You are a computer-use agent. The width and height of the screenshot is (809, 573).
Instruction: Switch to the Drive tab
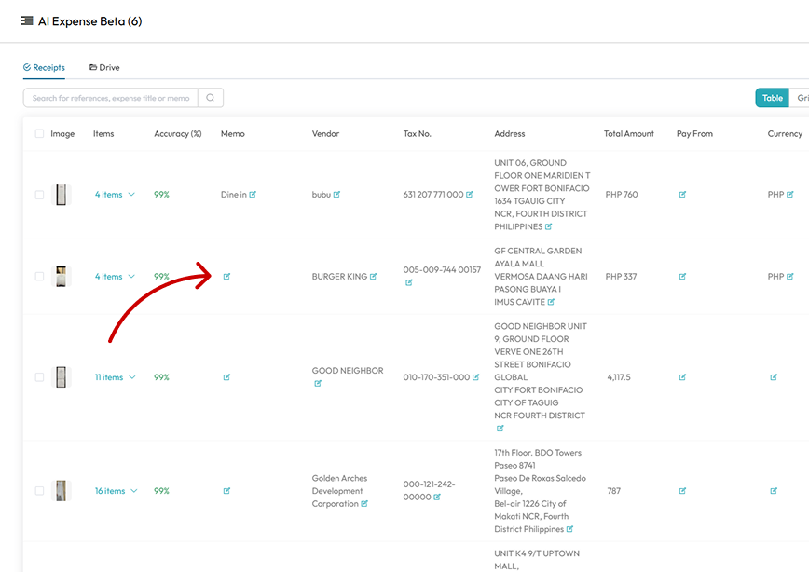pos(104,68)
